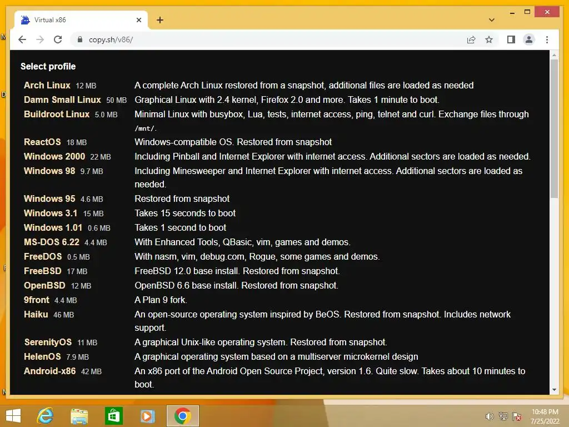The height and width of the screenshot is (427, 569).
Task: Click scrollbar up arrow
Action: point(554,55)
